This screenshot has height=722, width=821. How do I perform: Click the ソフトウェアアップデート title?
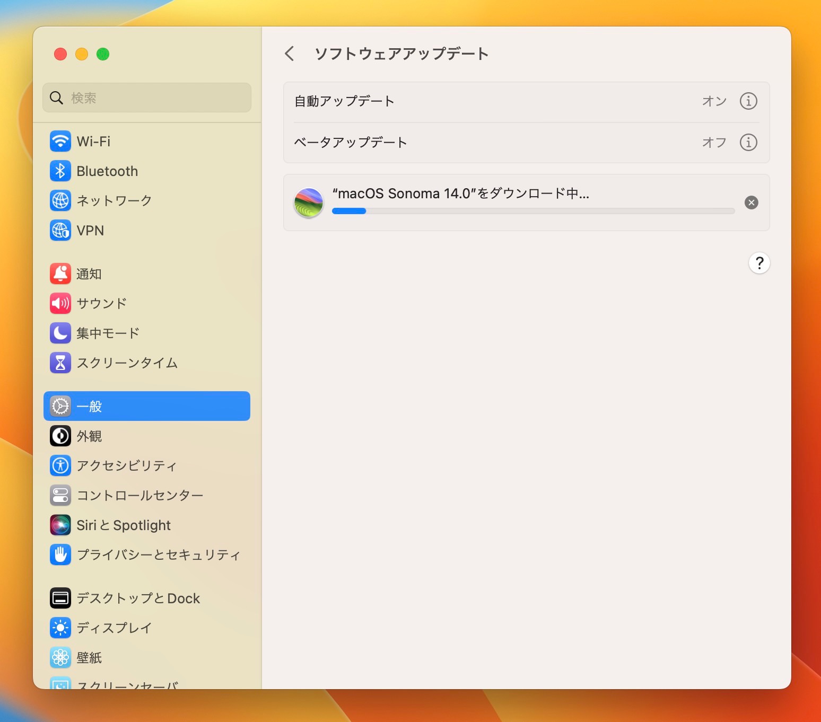coord(401,54)
